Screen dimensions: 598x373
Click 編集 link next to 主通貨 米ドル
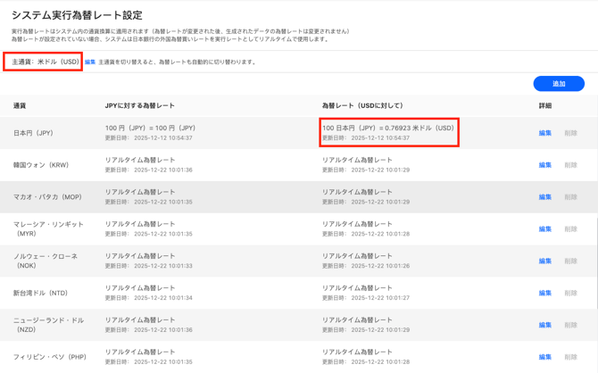(x=90, y=62)
